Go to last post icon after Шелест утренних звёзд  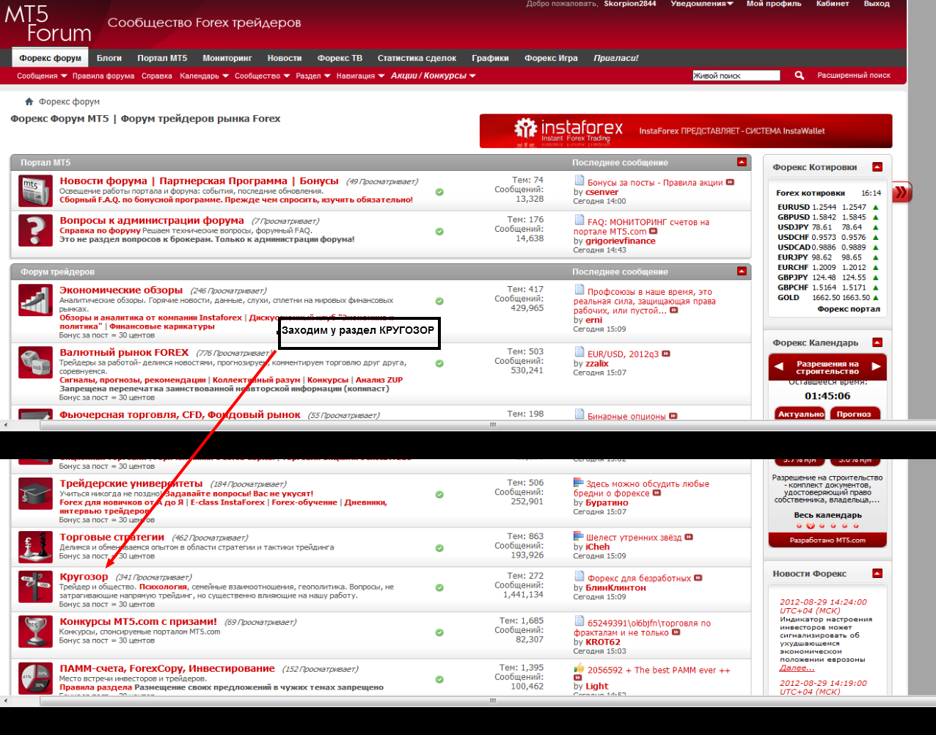tap(689, 538)
